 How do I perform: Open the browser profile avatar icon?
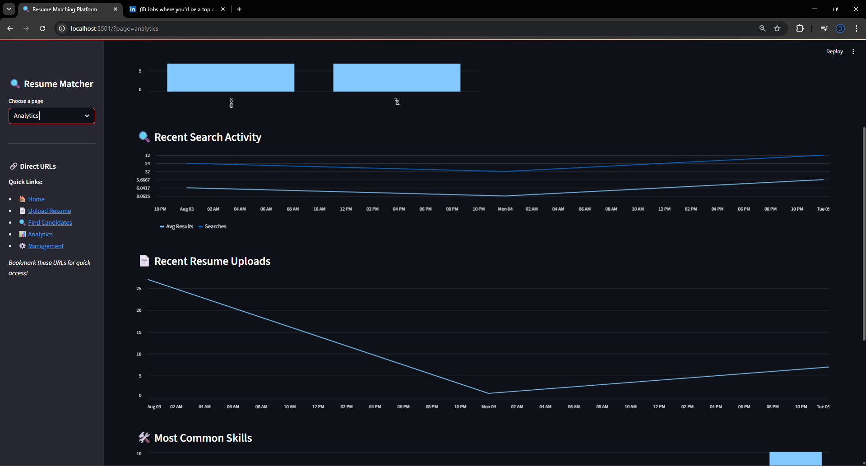(840, 28)
